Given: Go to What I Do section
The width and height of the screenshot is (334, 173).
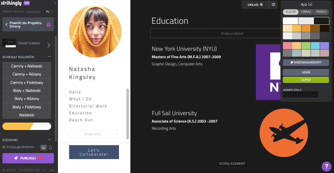Looking at the screenshot, I should pos(80,99).
